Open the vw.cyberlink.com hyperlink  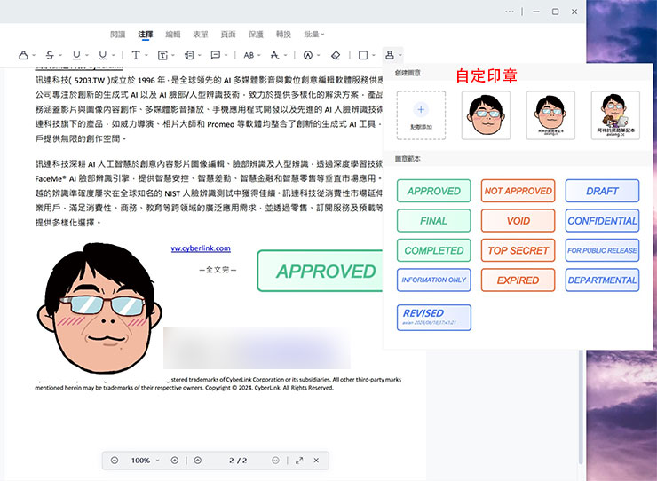(201, 248)
